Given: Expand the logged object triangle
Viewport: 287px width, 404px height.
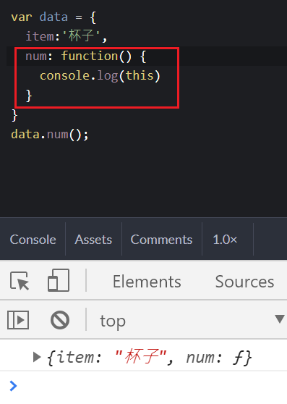Looking at the screenshot, I should 37,358.
